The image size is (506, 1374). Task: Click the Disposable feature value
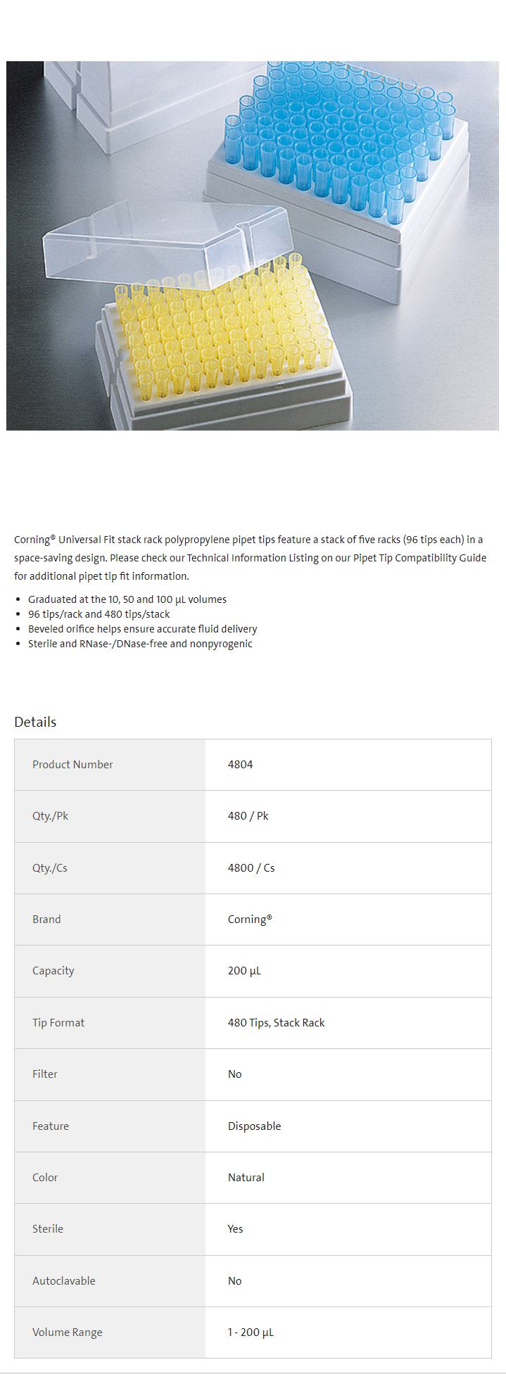click(x=254, y=1126)
